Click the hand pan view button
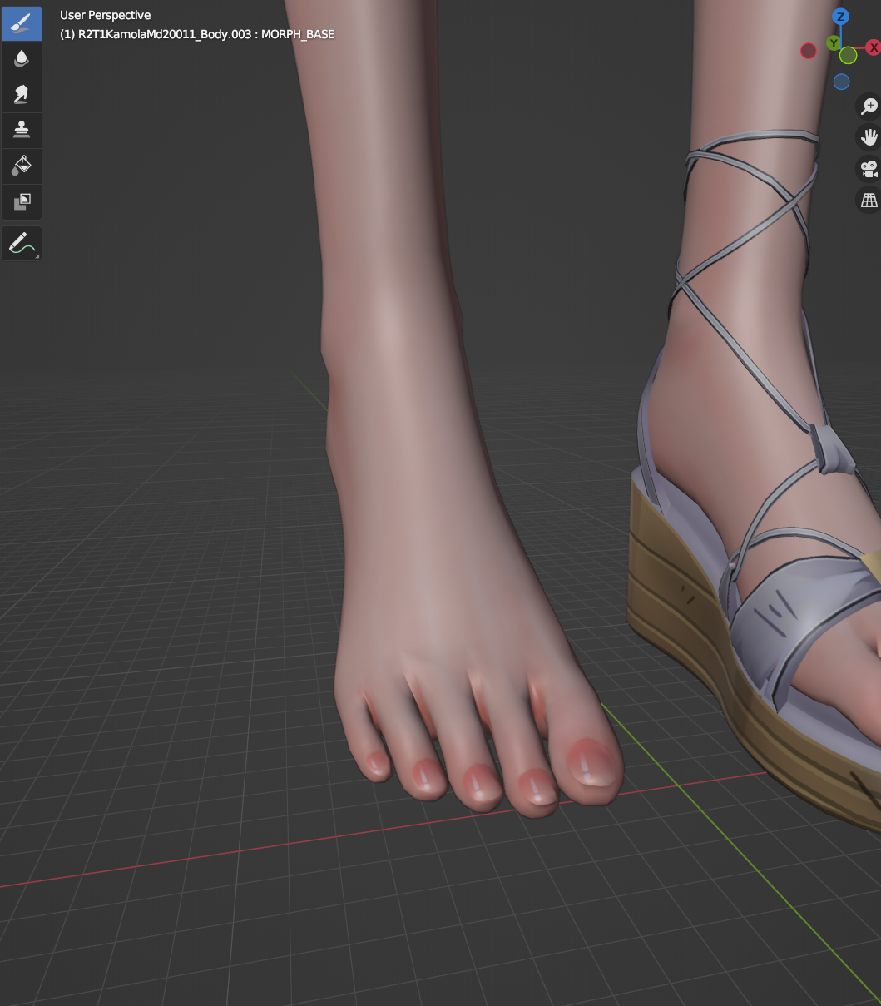This screenshot has height=1006, width=881. [869, 136]
